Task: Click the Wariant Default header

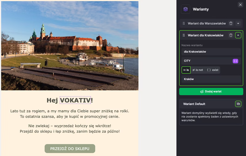Action: point(211,104)
